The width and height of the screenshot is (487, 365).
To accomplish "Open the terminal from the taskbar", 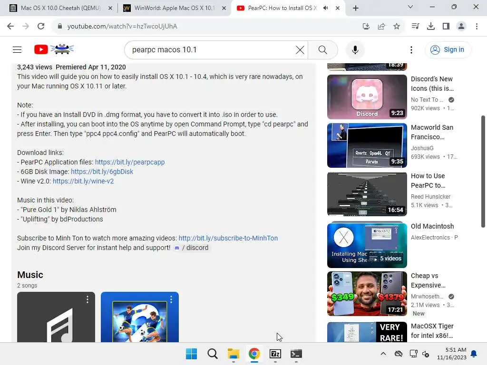I will 296,354.
